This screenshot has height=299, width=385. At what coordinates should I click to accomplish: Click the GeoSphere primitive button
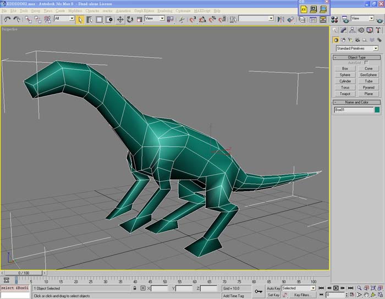[x=369, y=75]
